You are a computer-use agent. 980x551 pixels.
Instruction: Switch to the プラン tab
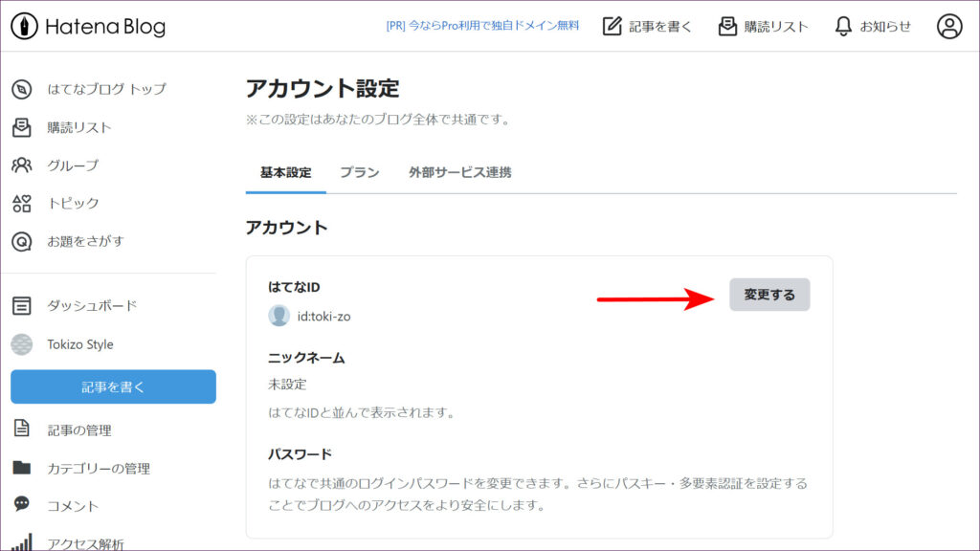pyautogui.click(x=360, y=173)
